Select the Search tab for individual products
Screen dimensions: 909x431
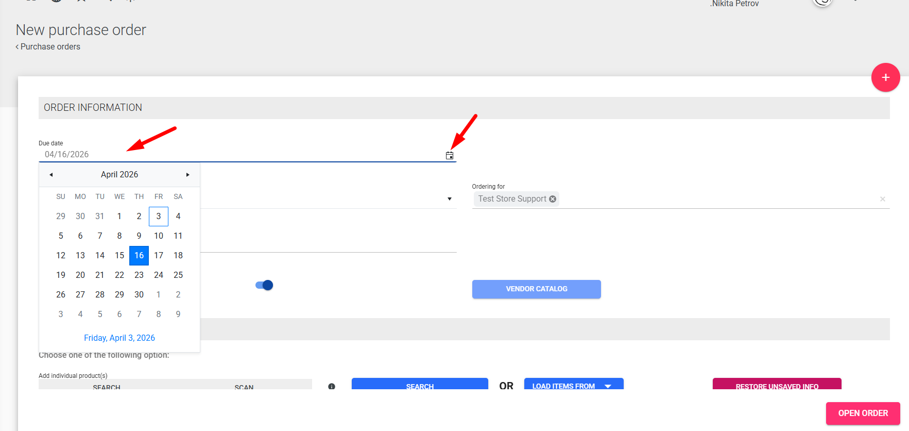(107, 386)
